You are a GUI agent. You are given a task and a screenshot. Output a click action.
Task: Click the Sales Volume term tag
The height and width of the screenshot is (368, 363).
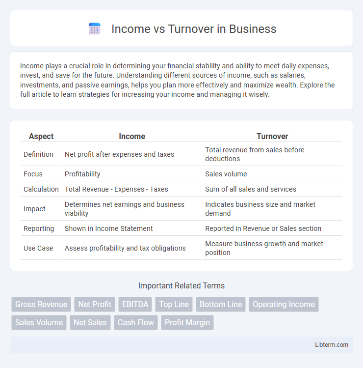39,322
